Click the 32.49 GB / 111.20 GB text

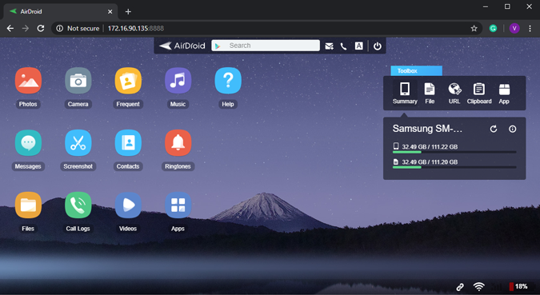click(430, 162)
